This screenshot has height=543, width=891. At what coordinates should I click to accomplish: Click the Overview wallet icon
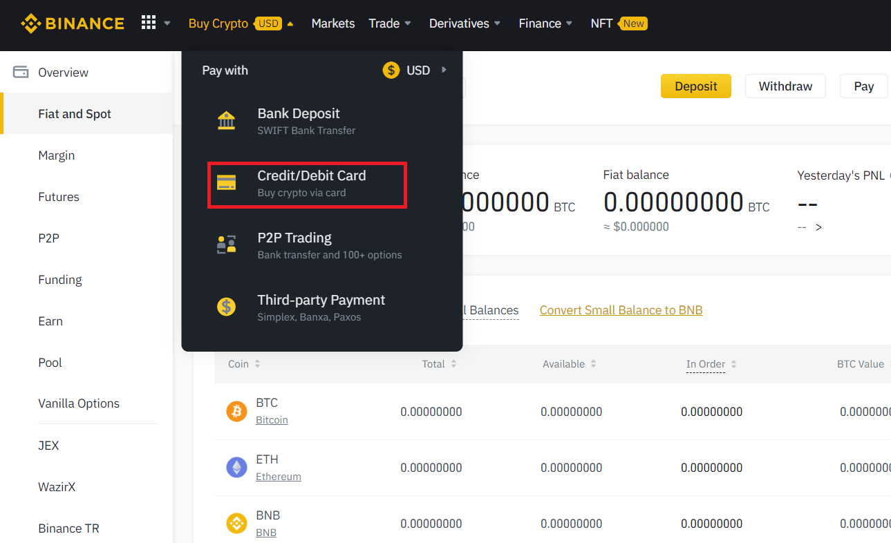pos(21,72)
